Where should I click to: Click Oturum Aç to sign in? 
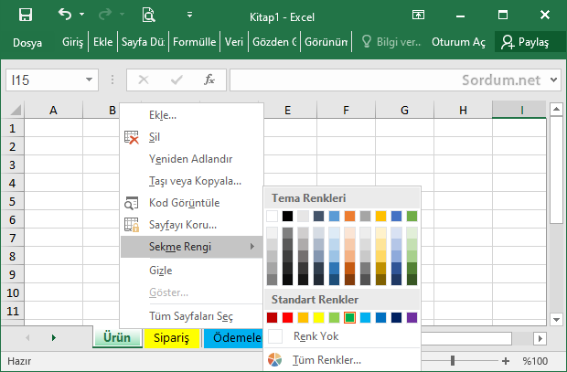click(458, 42)
